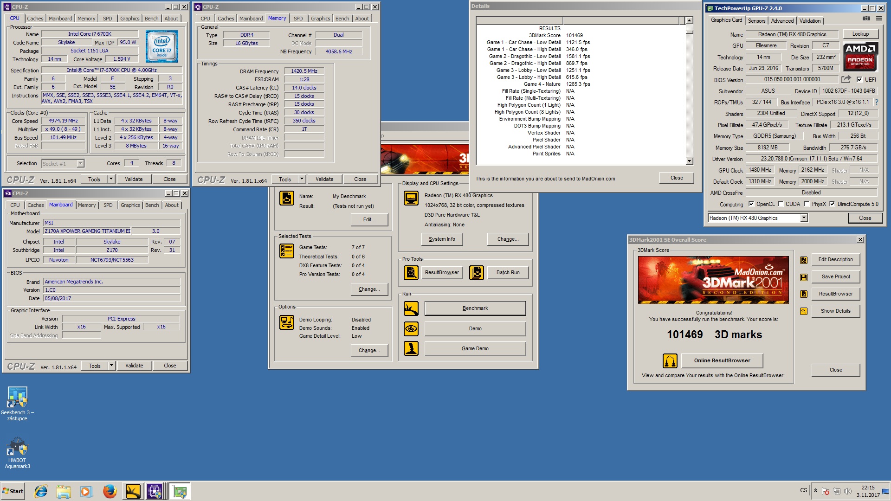891x501 pixels.
Task: Click the Game Demo button
Action: pyautogui.click(x=475, y=349)
